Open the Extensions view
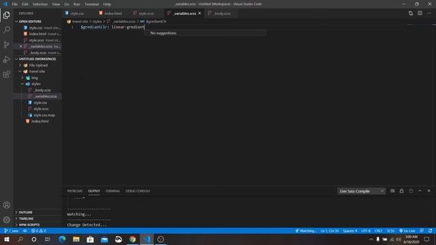The width and height of the screenshot is (436, 245). 6,74
